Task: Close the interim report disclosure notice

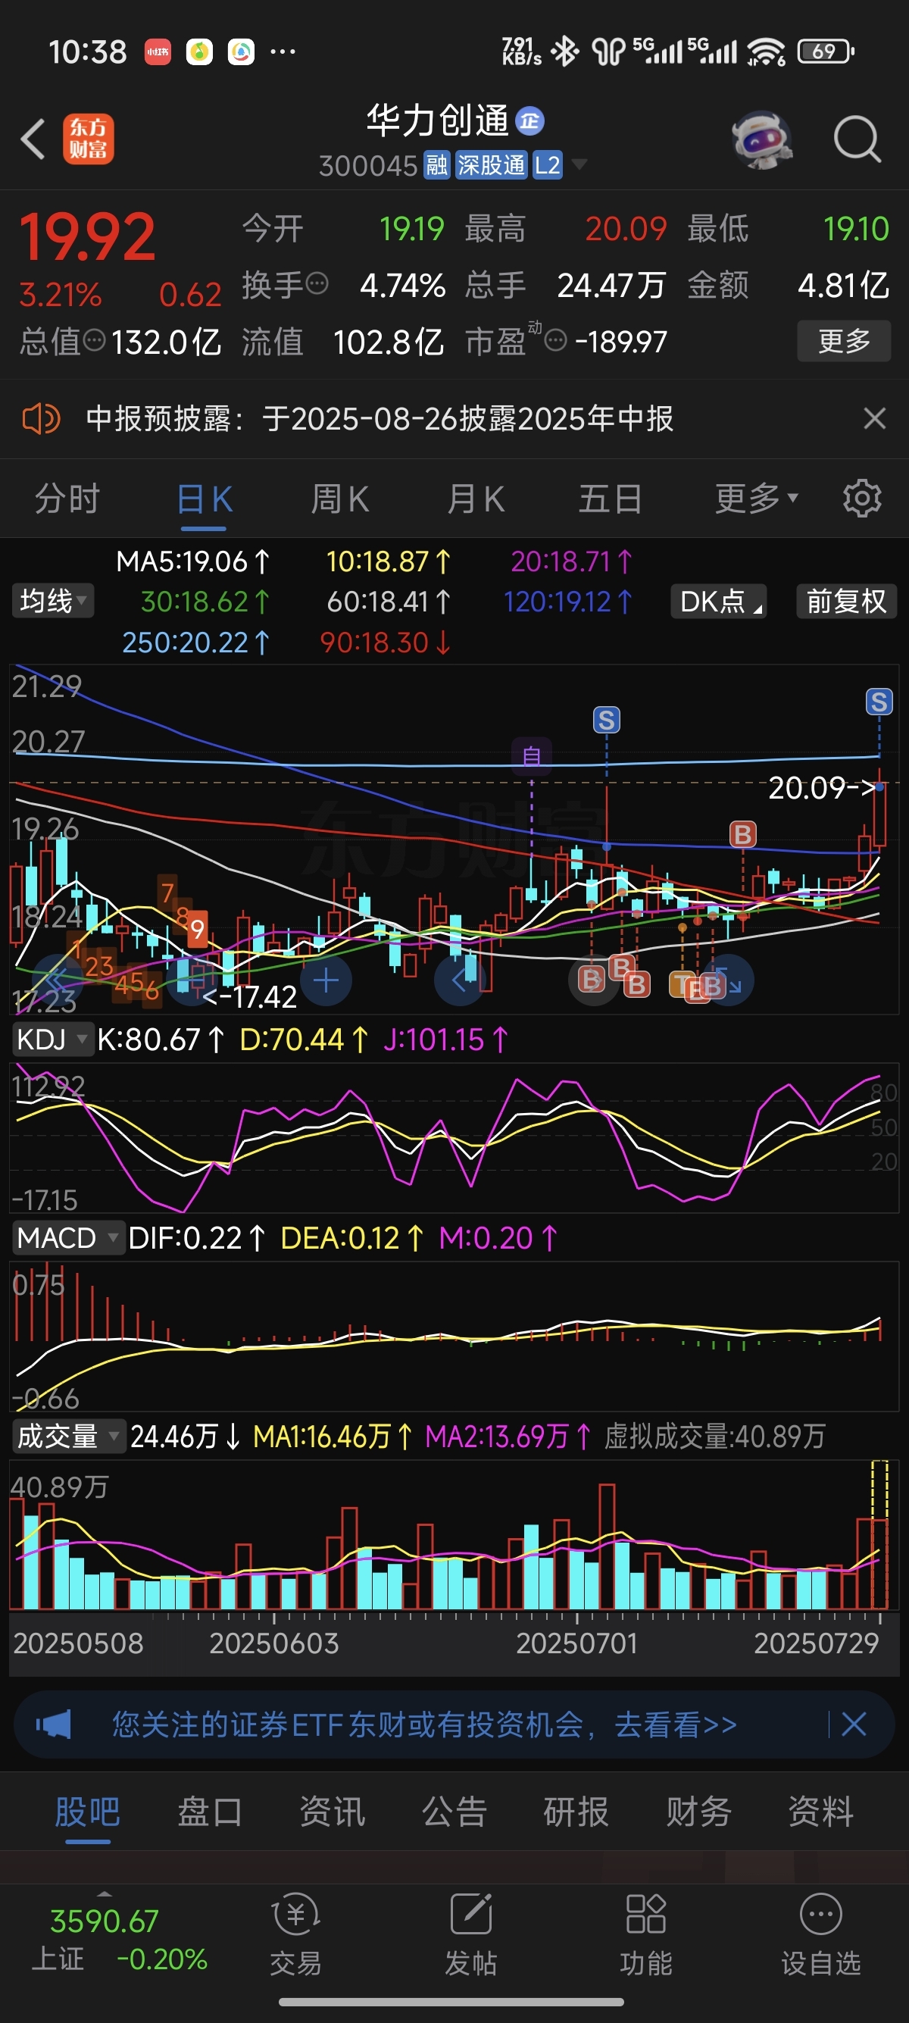Action: click(874, 417)
